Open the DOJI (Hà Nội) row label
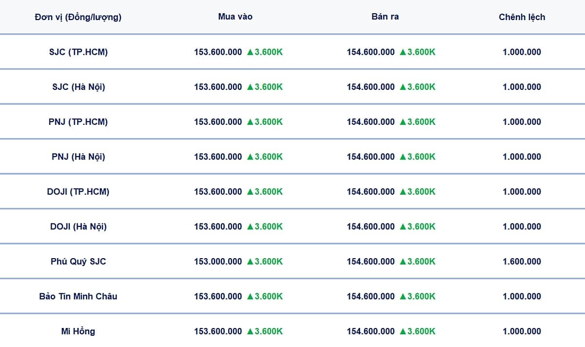 tap(78, 226)
